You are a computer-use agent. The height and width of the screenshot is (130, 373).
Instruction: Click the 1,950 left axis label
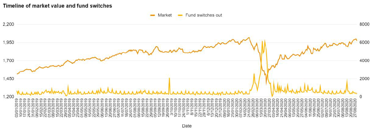pos(8,42)
